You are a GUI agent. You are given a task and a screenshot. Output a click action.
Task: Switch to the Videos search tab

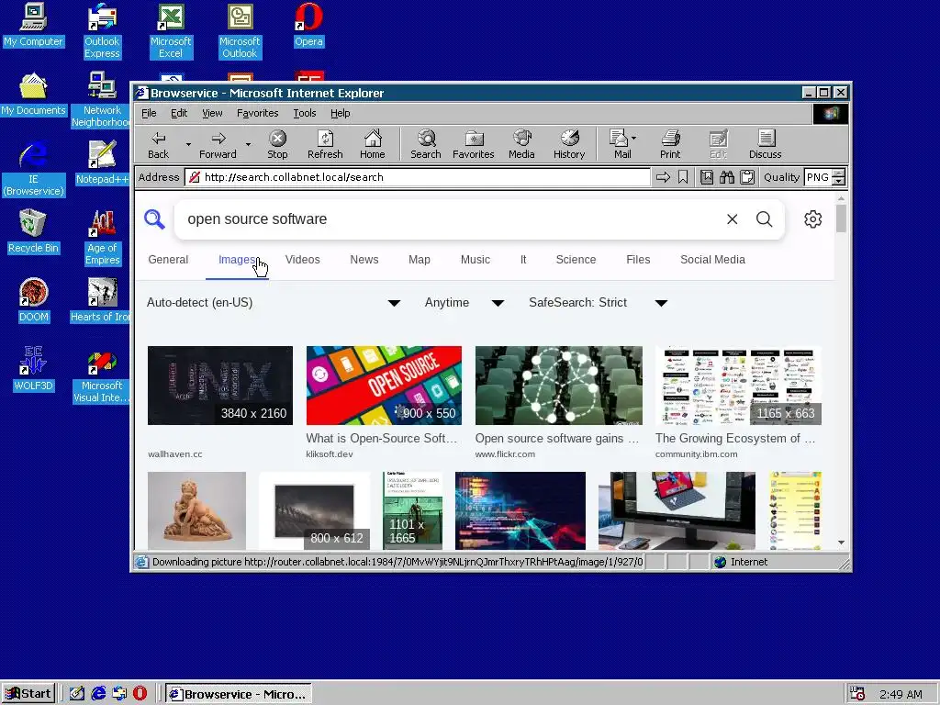click(302, 260)
